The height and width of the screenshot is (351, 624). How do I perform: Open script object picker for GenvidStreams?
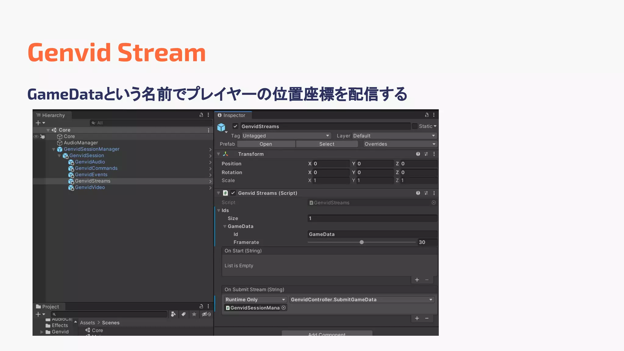(x=434, y=203)
